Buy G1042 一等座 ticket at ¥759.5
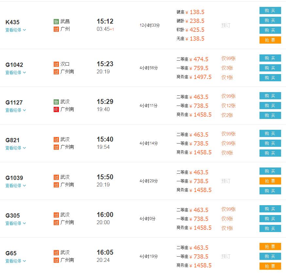This screenshot has width=286, height=274. coord(270,68)
